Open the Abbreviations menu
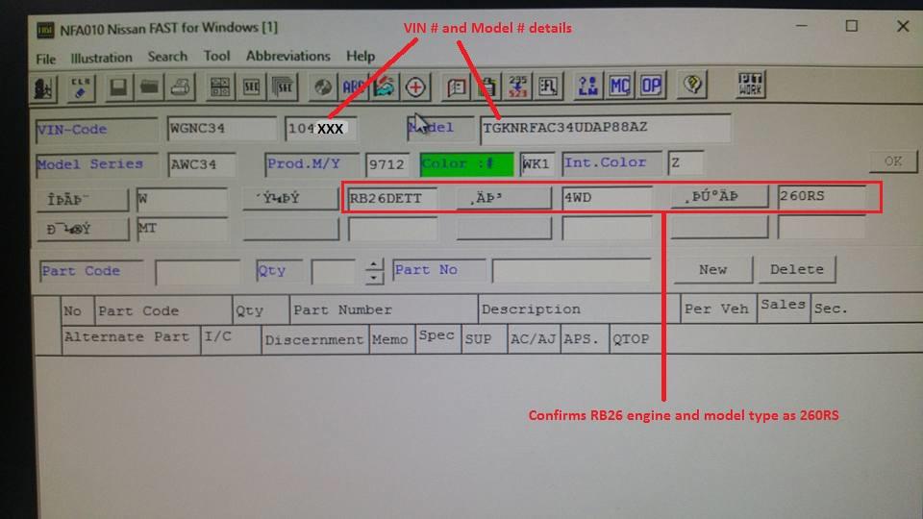The width and height of the screenshot is (923, 519). 287,56
